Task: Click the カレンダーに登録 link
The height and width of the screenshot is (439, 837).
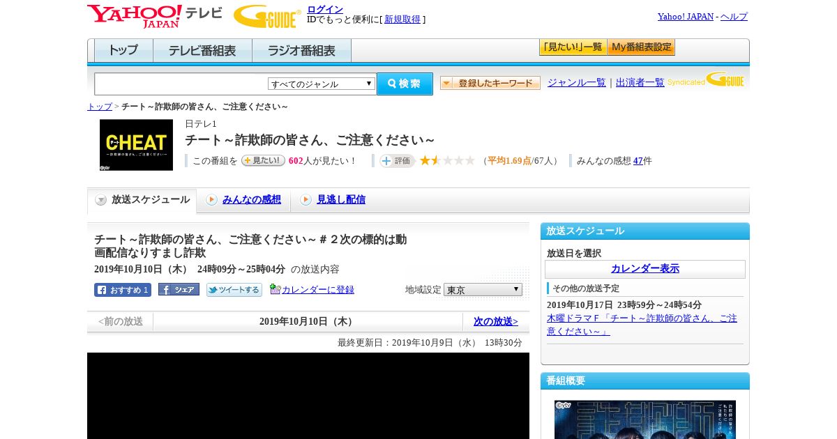Action: click(x=318, y=290)
